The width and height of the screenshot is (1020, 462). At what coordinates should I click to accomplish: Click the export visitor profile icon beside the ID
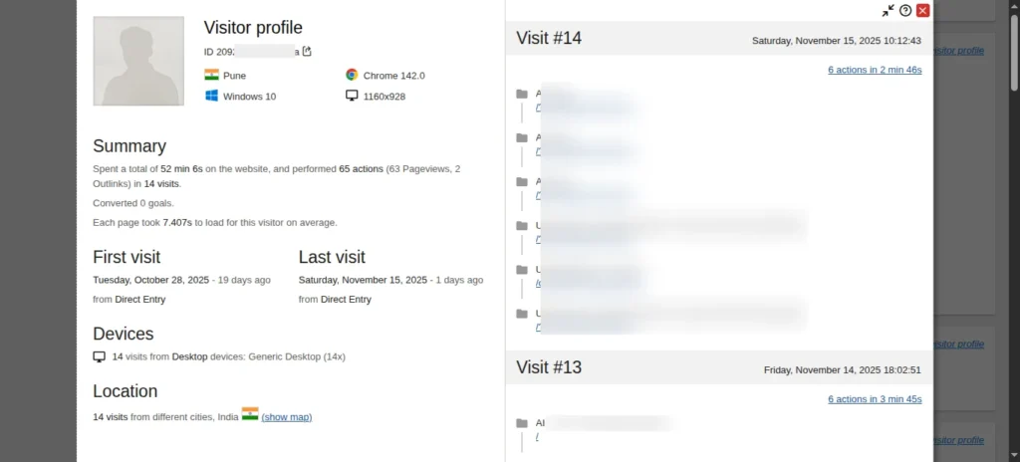pos(307,52)
